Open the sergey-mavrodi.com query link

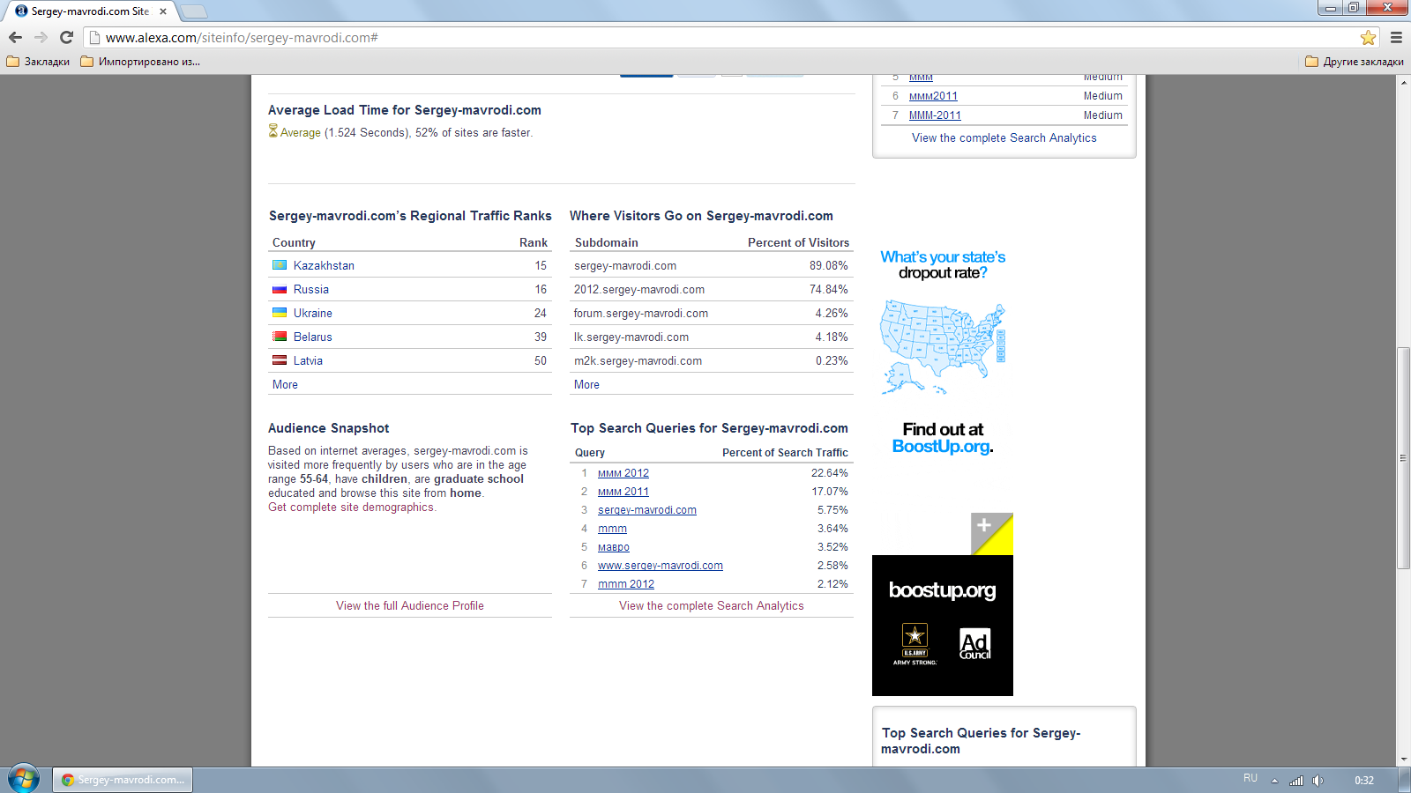point(647,510)
